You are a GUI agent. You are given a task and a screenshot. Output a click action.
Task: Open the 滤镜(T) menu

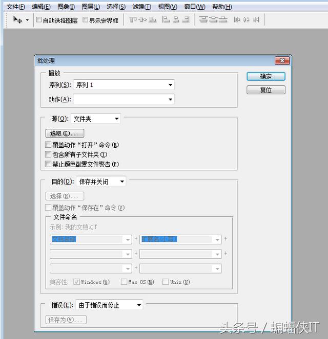(141, 7)
